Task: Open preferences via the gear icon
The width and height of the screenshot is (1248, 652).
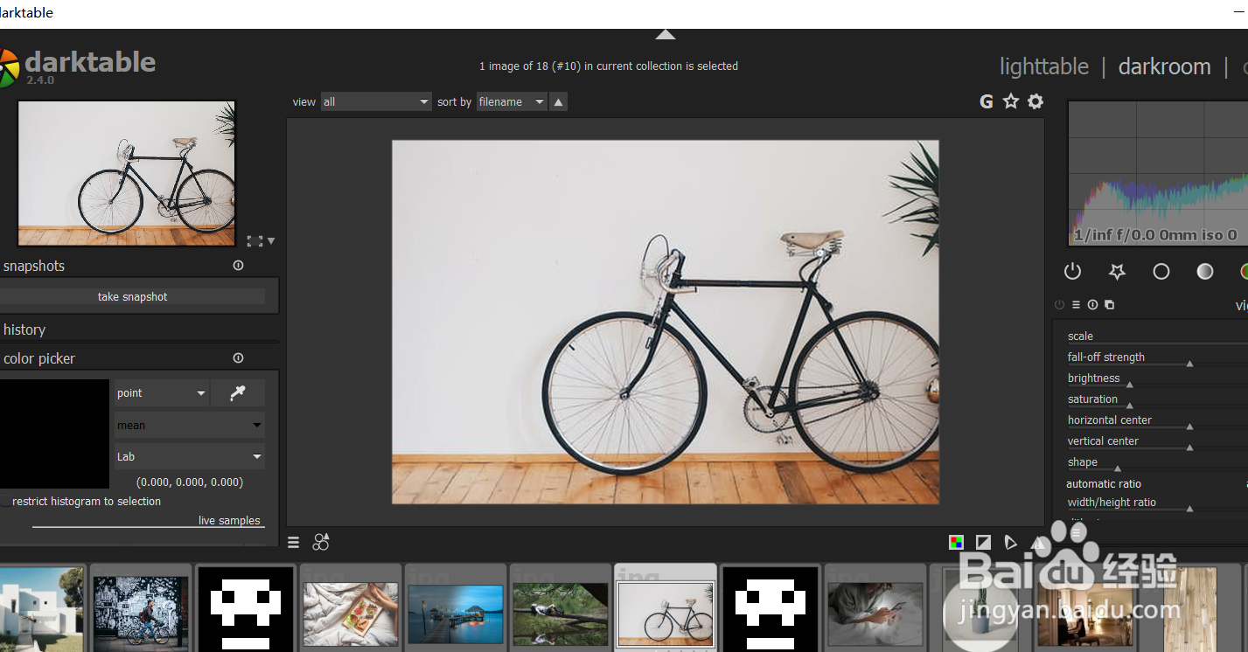Action: pyautogui.click(x=1035, y=101)
